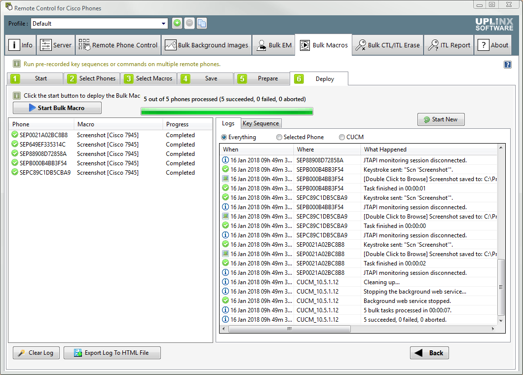Go to step 2 Select Phones
This screenshot has height=375, width=523.
coord(92,78)
